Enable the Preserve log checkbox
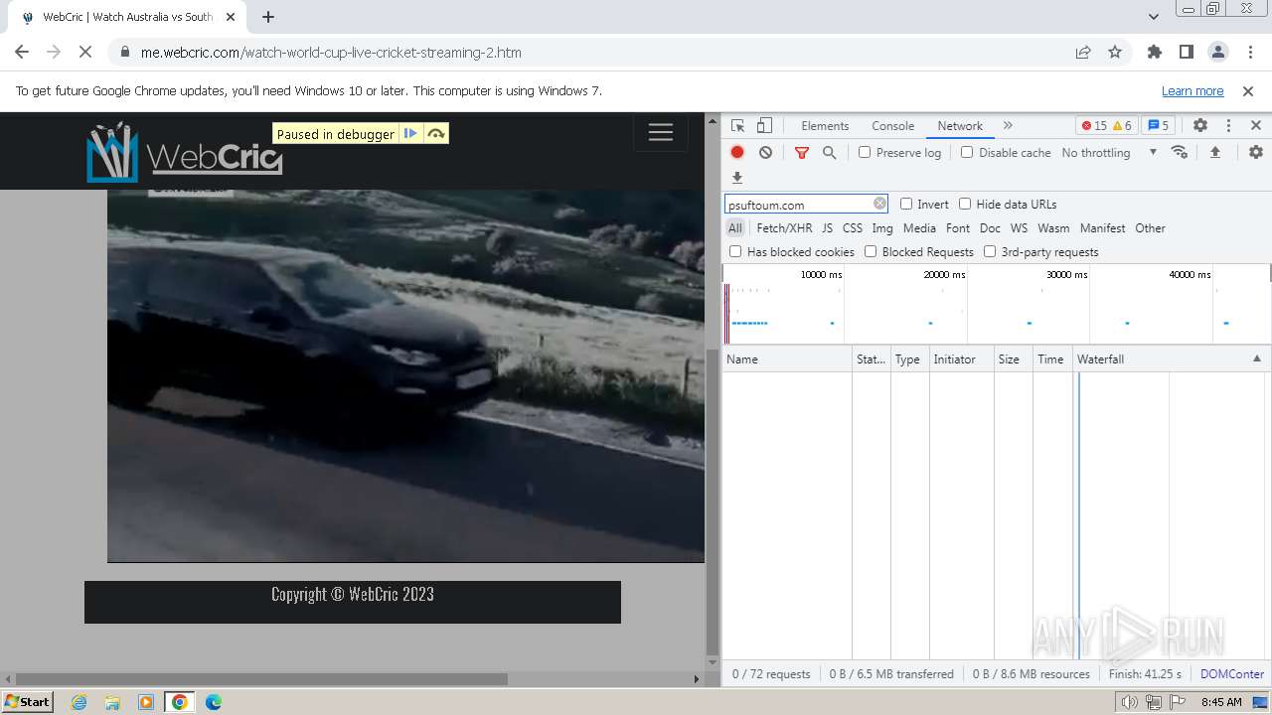Viewport: 1272px width, 715px height. point(865,152)
